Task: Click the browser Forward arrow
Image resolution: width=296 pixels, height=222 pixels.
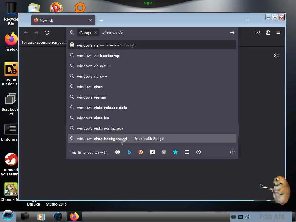Action: pos(36,33)
